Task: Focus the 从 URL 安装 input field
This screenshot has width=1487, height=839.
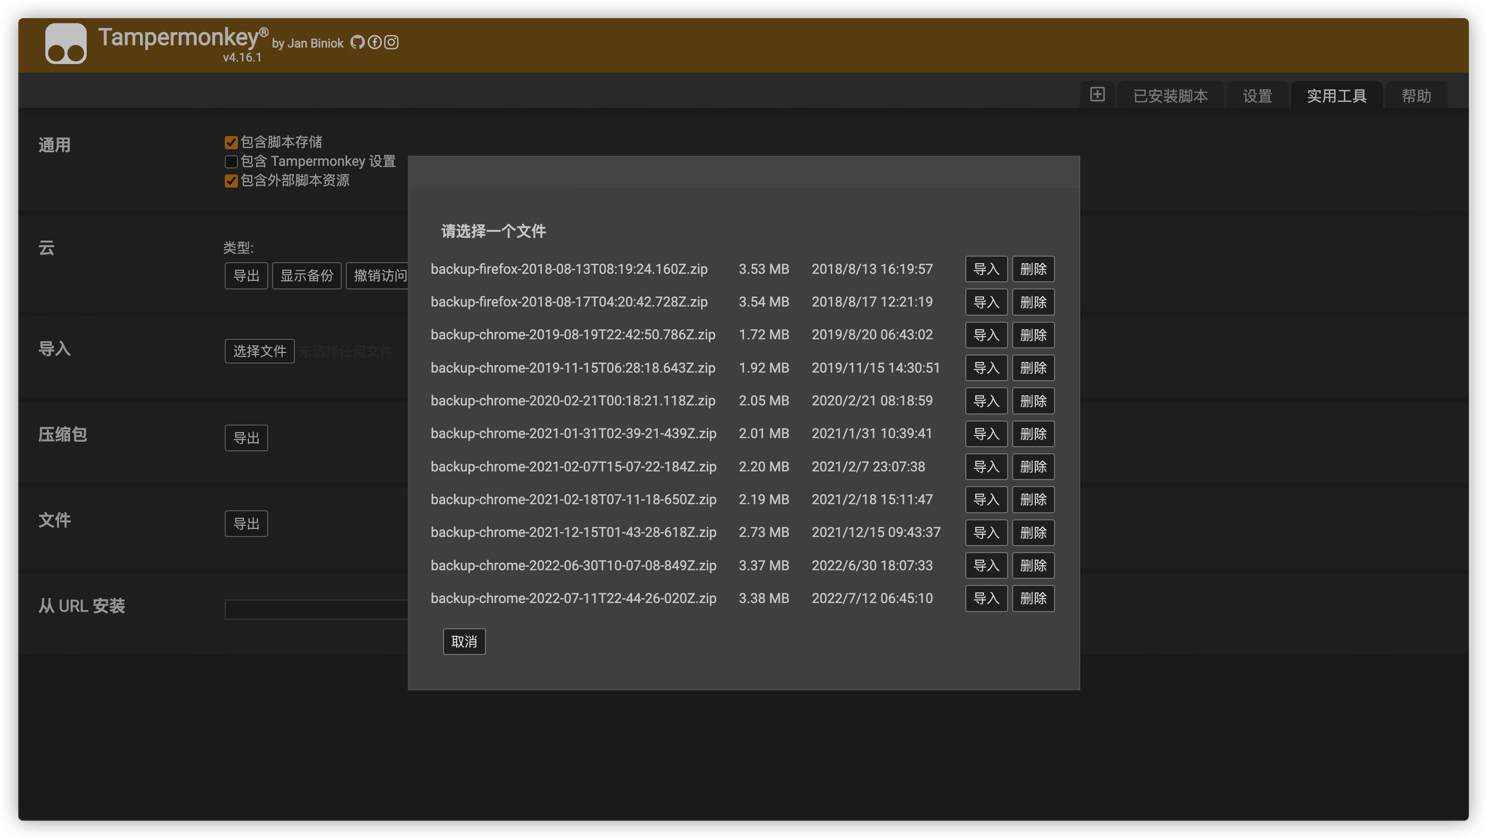Action: click(317, 609)
